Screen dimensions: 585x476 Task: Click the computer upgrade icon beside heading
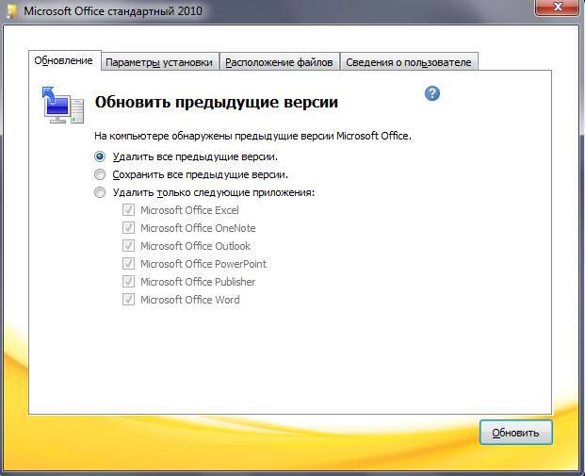pyautogui.click(x=63, y=105)
